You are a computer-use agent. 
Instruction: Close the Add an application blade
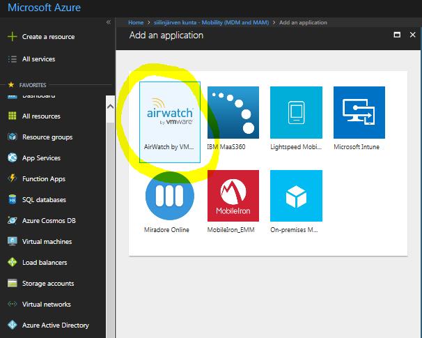pyautogui.click(x=412, y=35)
